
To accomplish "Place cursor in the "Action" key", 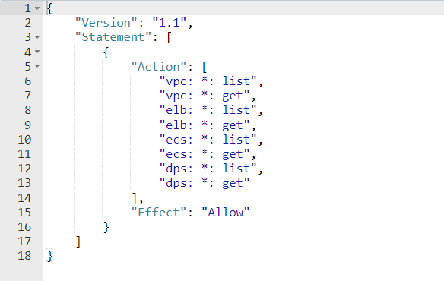I will point(159,67).
